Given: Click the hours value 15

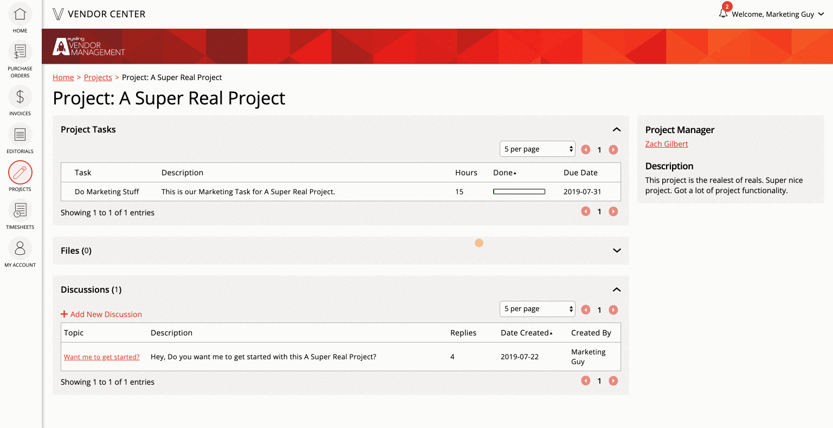Looking at the screenshot, I should (459, 192).
